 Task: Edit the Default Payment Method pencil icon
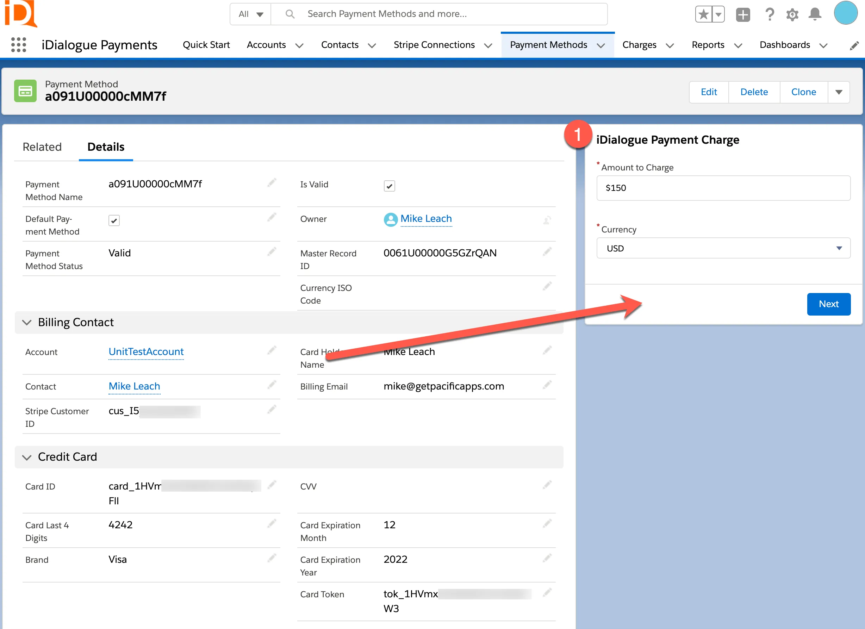tap(272, 217)
